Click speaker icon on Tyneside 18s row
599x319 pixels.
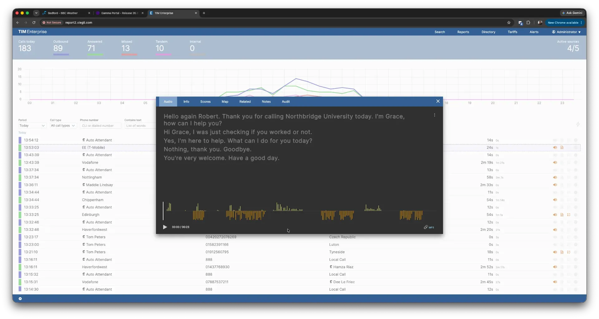pos(555,252)
